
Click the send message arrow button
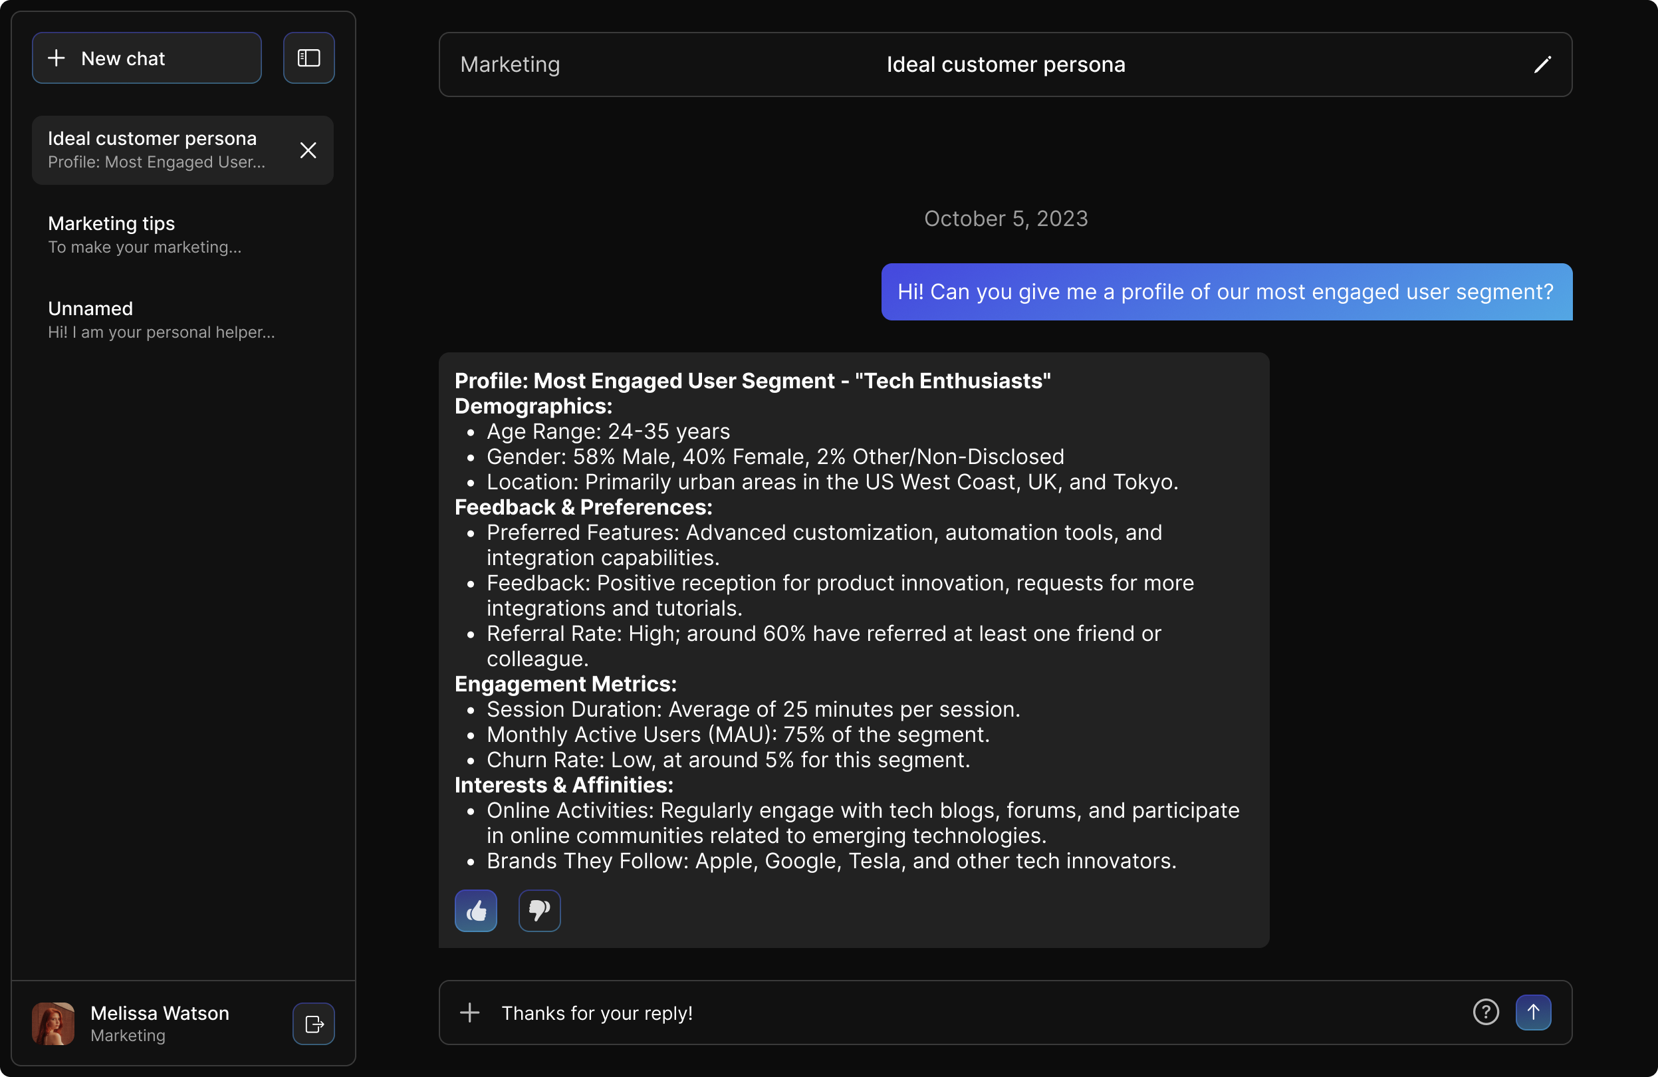(x=1532, y=1013)
